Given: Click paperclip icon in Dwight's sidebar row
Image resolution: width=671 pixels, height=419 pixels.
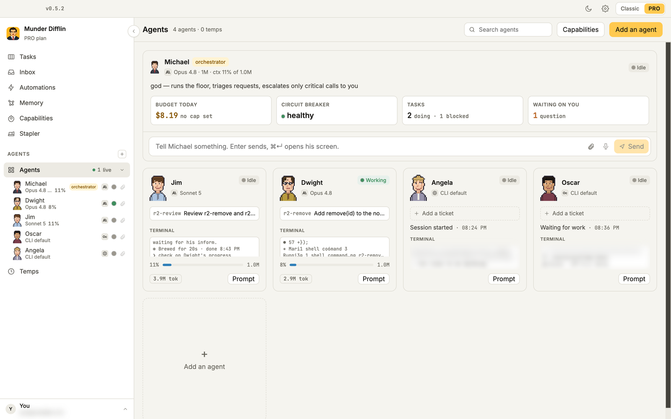Looking at the screenshot, I should (123, 204).
